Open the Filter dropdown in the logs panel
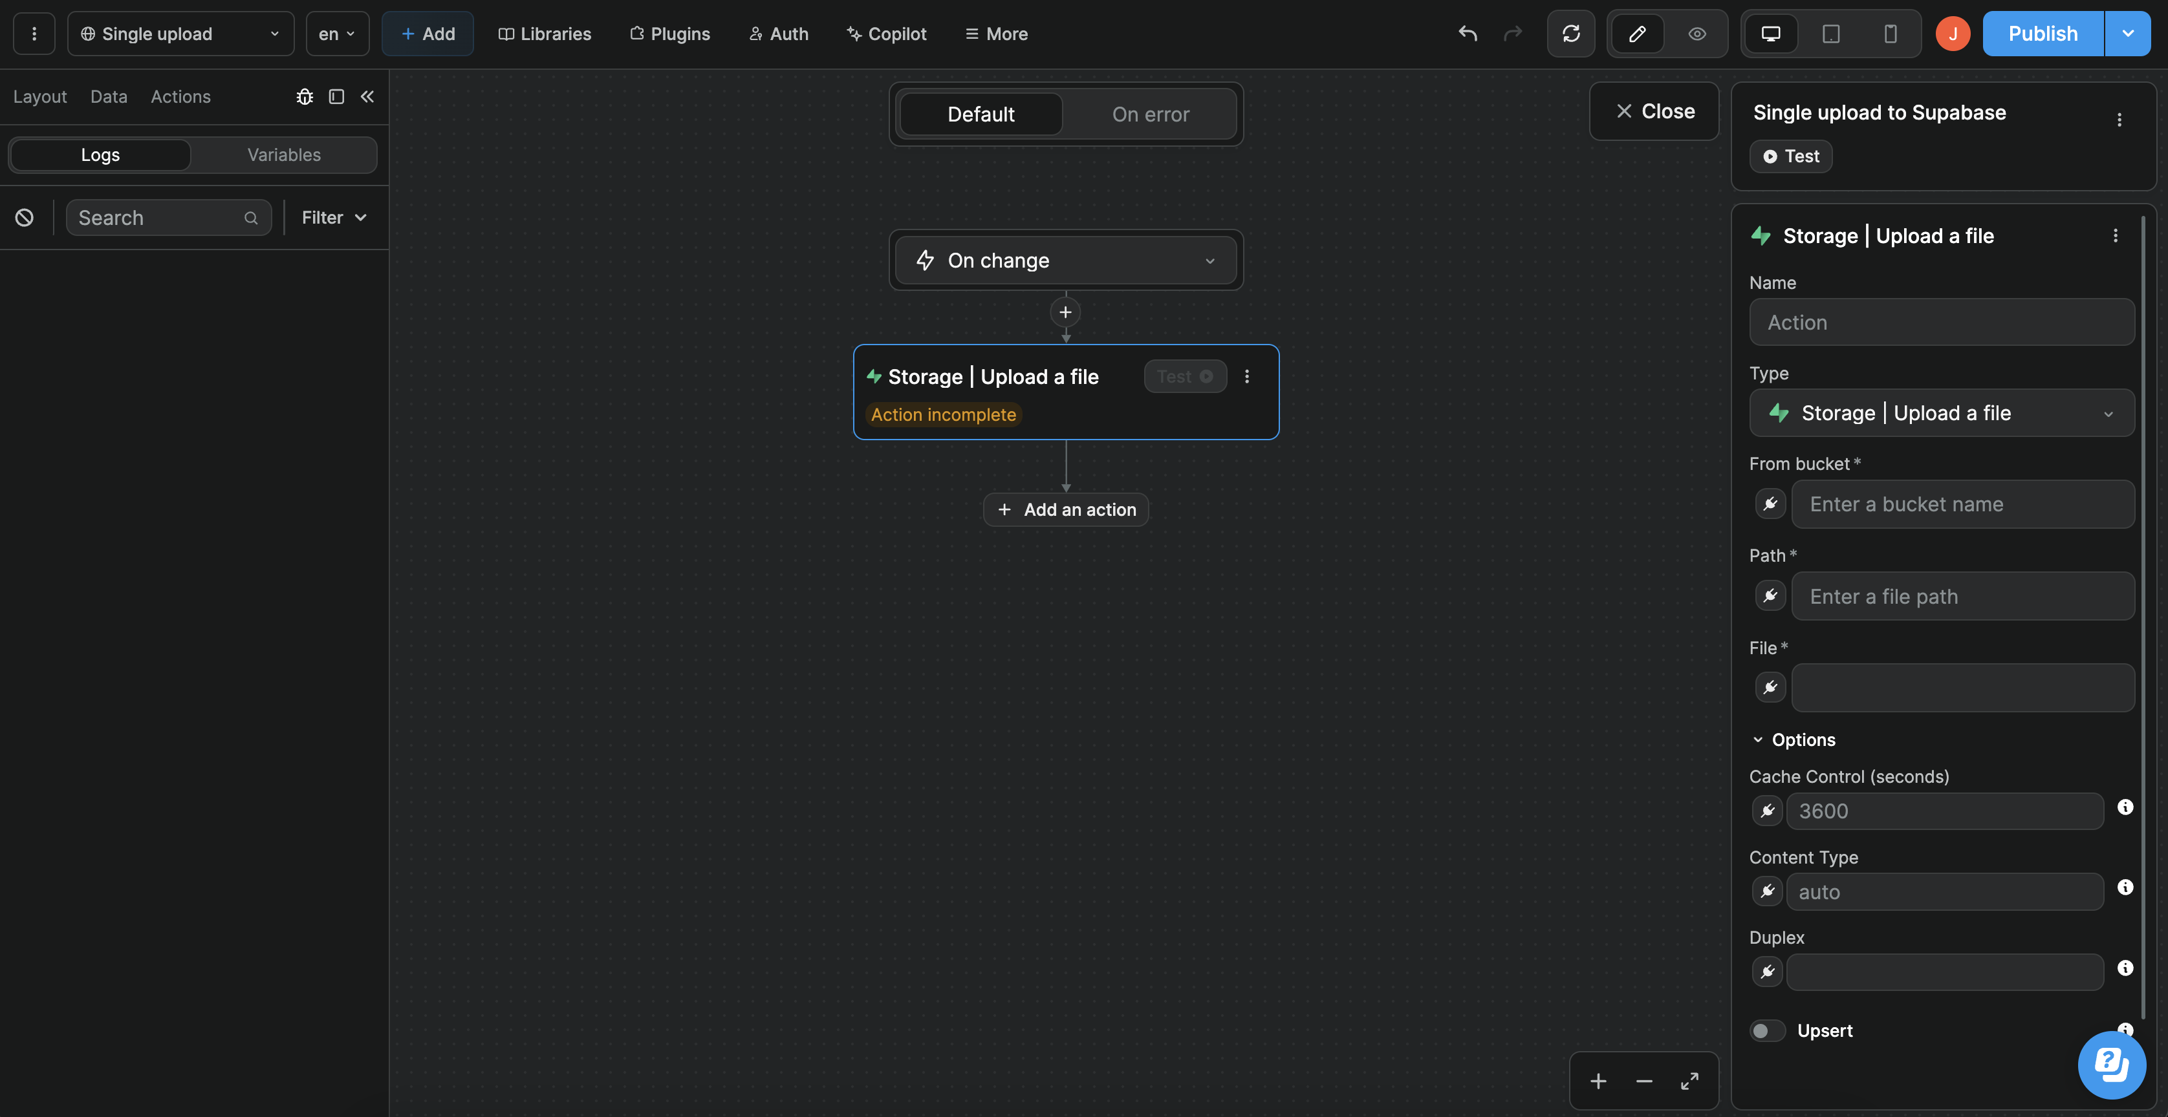Viewport: 2168px width, 1117px height. (332, 217)
